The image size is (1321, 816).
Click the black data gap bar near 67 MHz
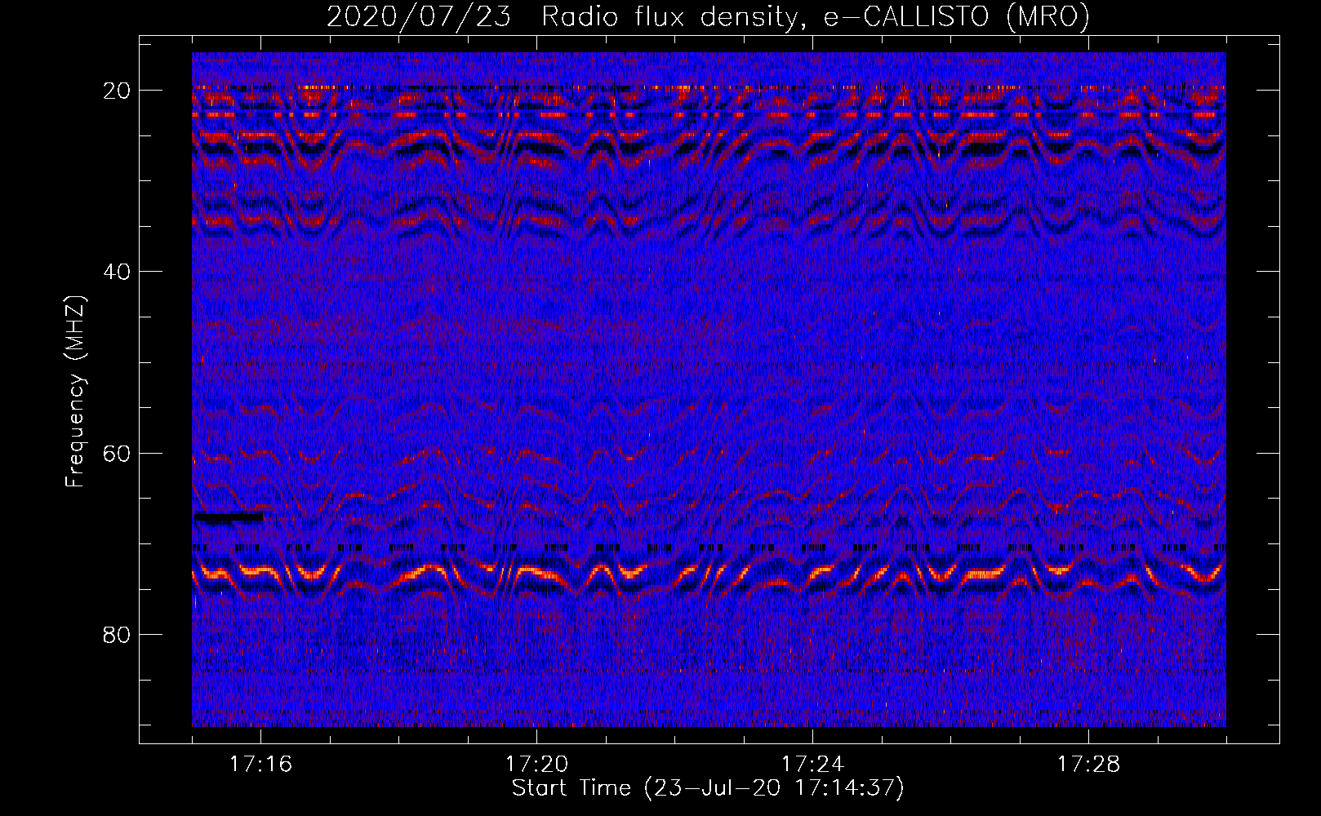tap(229, 517)
